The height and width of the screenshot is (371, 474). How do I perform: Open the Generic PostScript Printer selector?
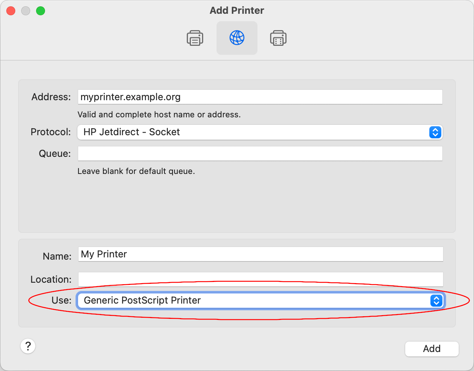(259, 301)
